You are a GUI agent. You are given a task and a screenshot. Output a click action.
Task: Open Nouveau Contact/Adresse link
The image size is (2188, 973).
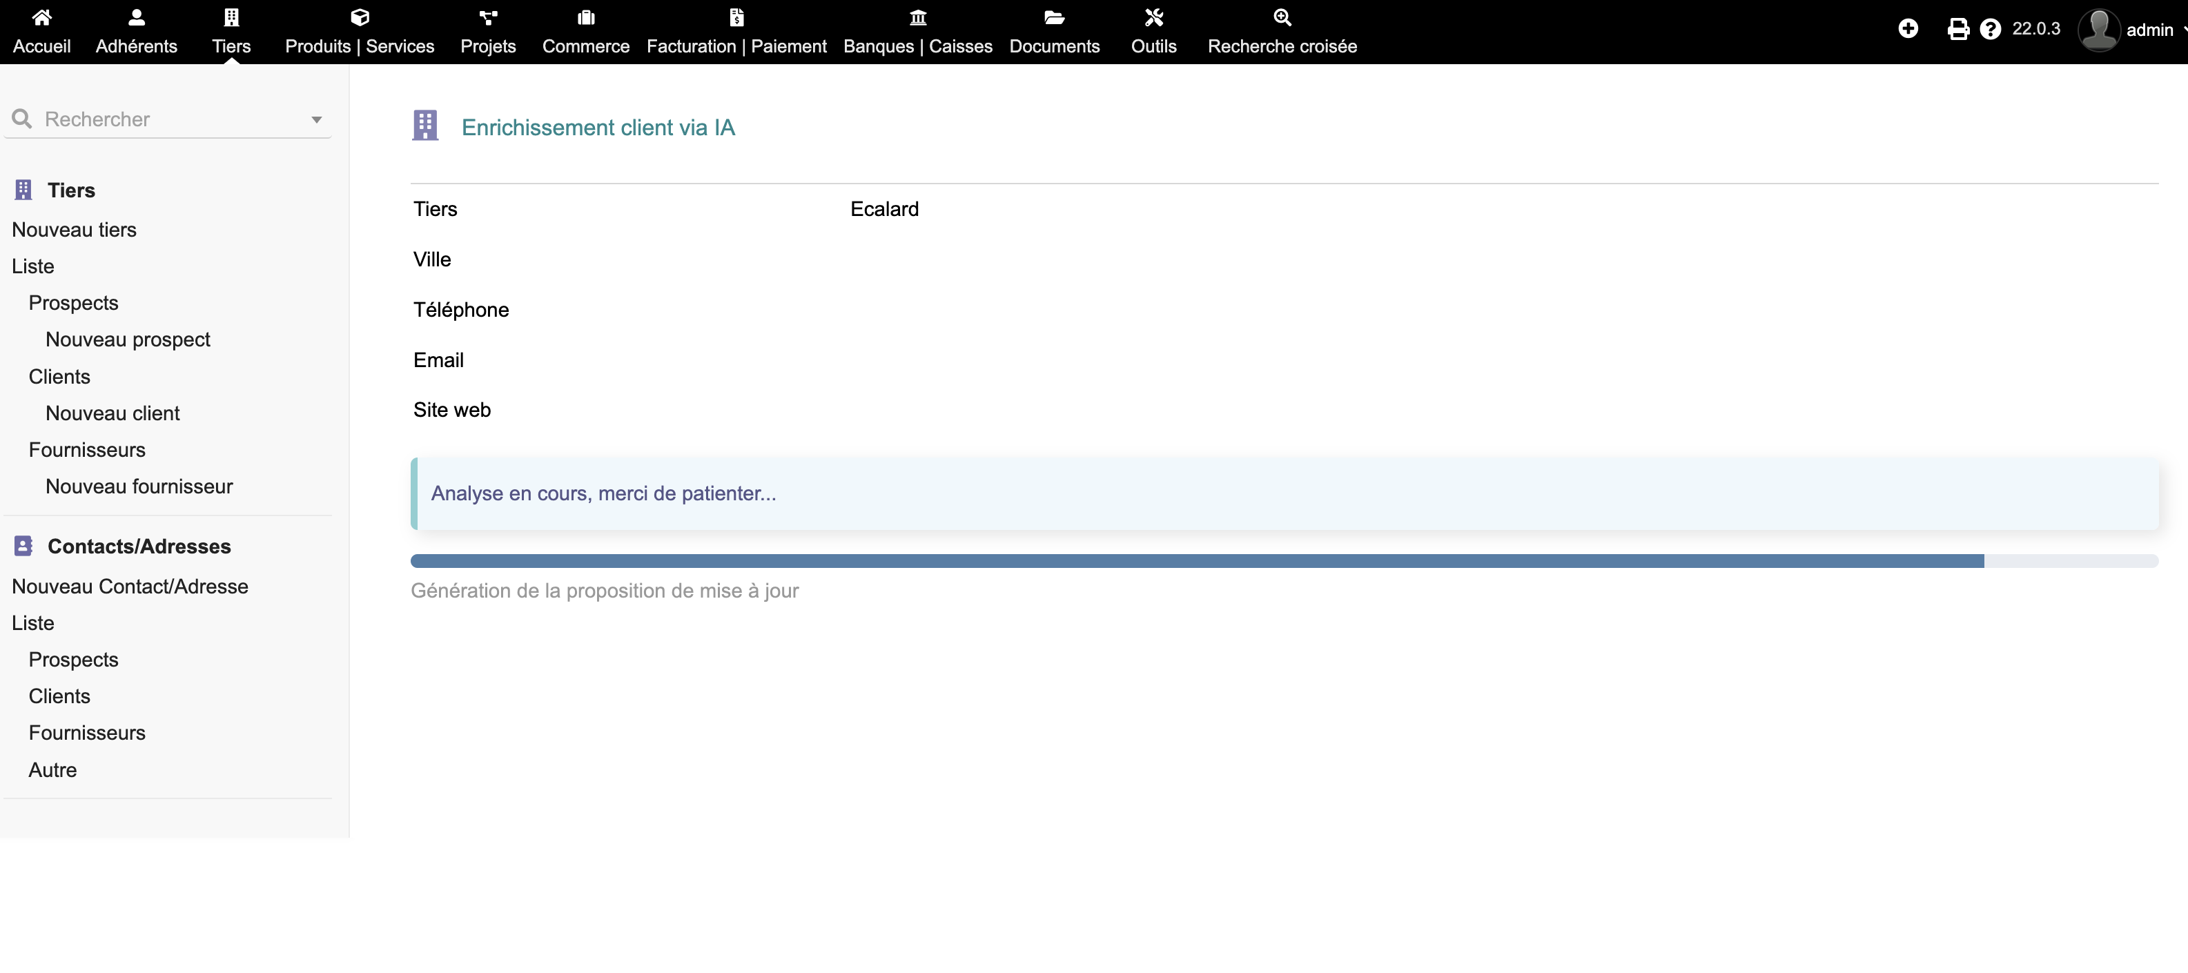click(x=130, y=586)
